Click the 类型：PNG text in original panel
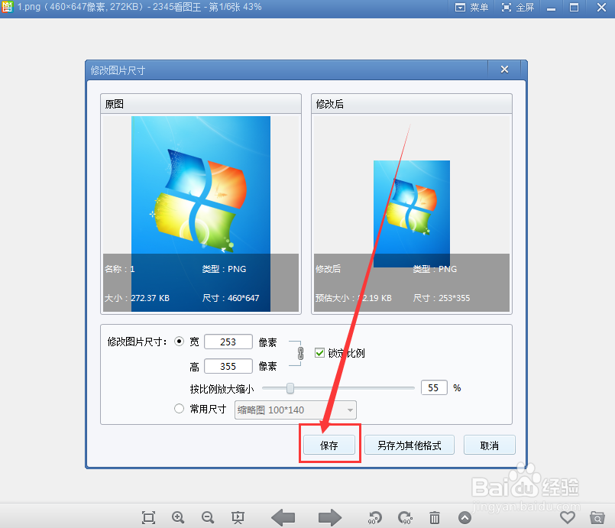Screen dimensions: 615x528 point(224,269)
